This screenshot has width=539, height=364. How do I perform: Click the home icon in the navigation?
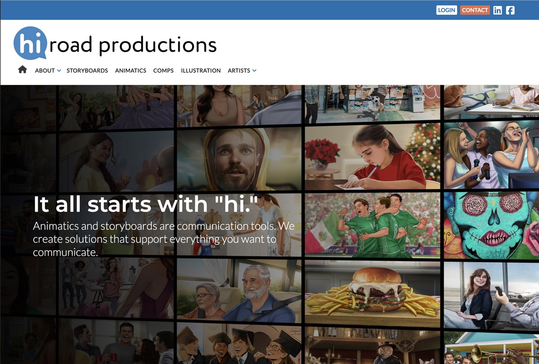click(22, 70)
